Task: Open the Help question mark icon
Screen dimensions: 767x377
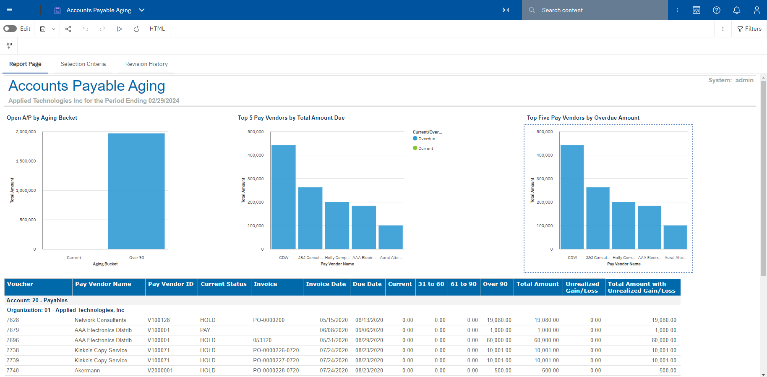Action: tap(716, 10)
